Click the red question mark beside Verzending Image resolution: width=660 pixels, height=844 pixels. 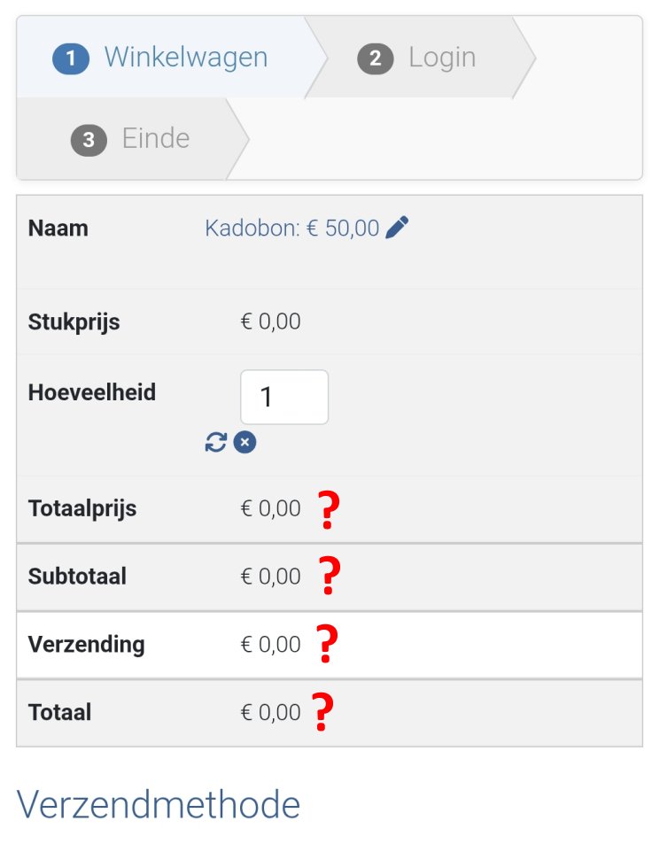(x=328, y=645)
